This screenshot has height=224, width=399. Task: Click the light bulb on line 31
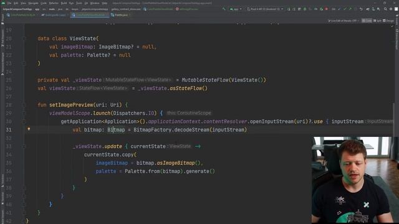29,129
